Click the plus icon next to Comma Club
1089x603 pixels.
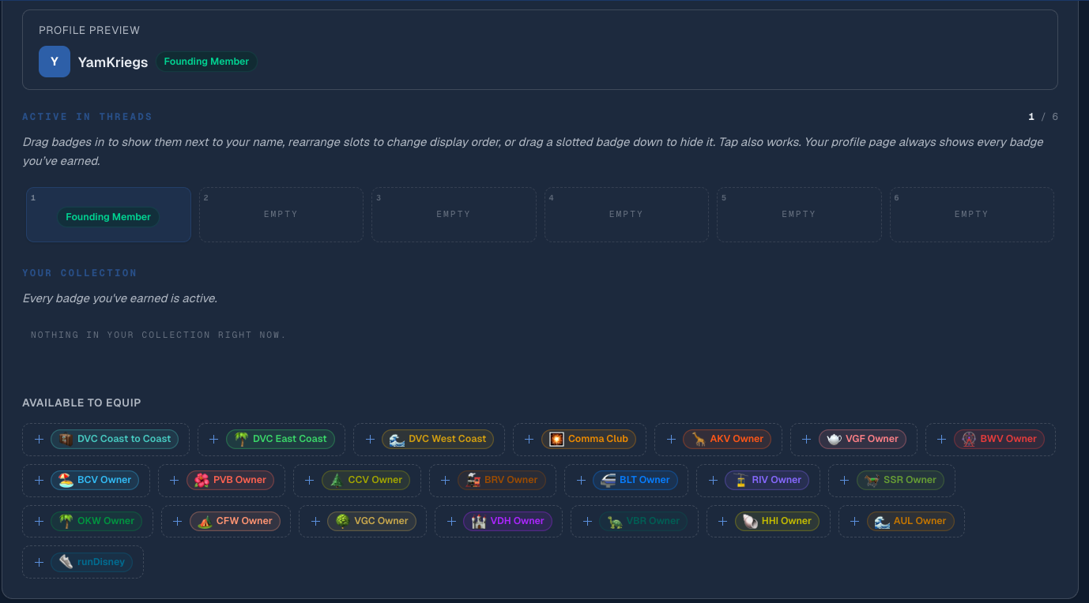pos(529,439)
